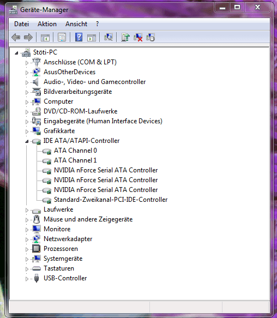Click the Grafikkarte display adapter icon

coord(37,131)
